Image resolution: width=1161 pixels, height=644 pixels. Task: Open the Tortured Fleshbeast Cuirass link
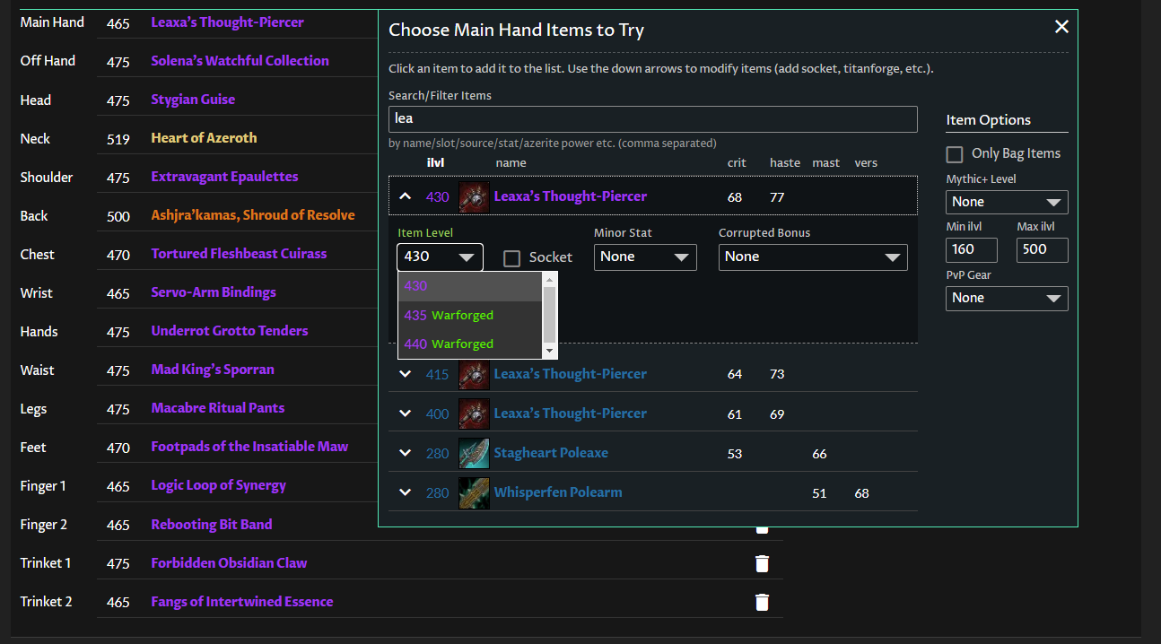click(x=239, y=254)
